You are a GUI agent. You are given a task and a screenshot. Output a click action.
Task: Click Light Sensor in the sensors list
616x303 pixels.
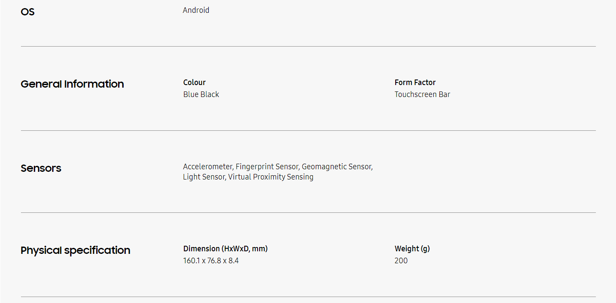click(203, 177)
